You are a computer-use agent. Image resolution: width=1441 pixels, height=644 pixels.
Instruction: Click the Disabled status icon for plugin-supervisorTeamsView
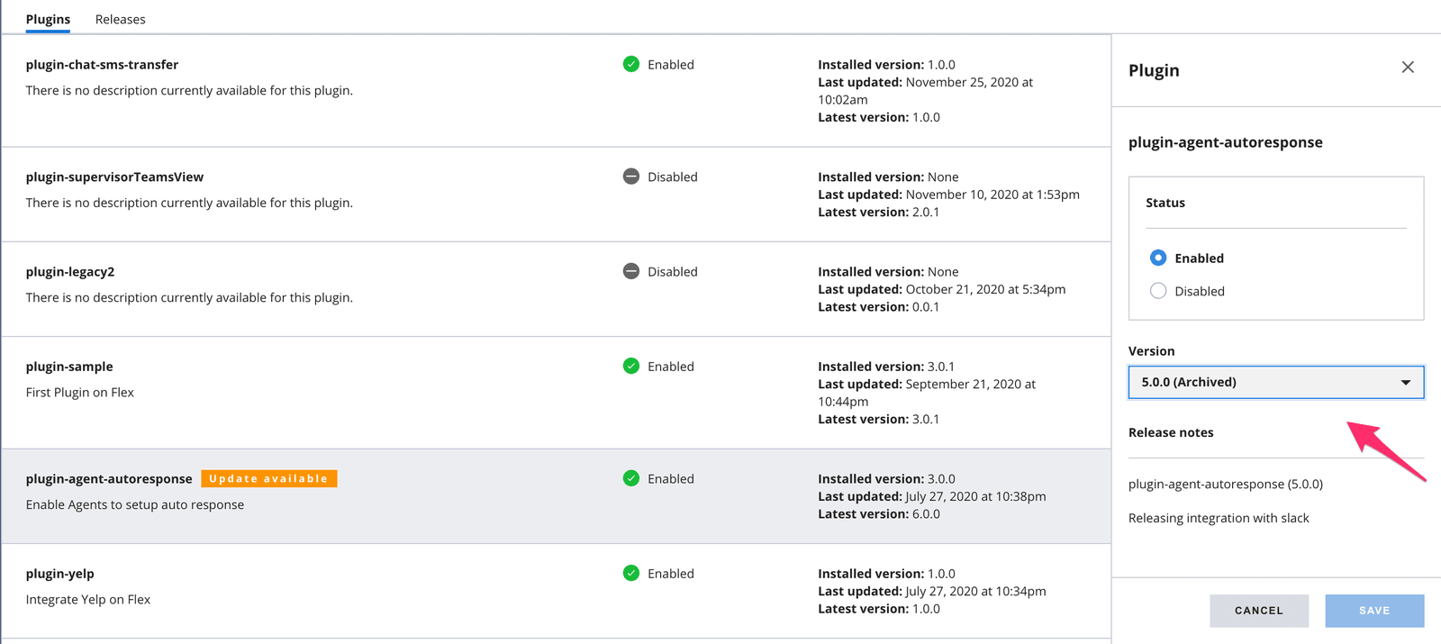tap(631, 177)
